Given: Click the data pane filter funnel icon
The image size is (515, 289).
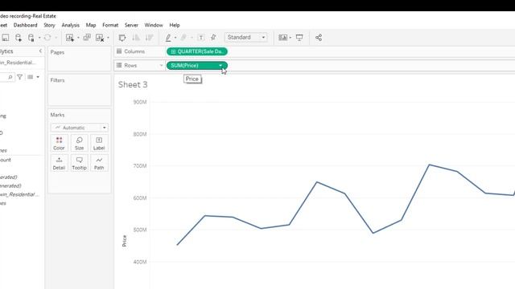Looking at the screenshot, I should click(19, 77).
